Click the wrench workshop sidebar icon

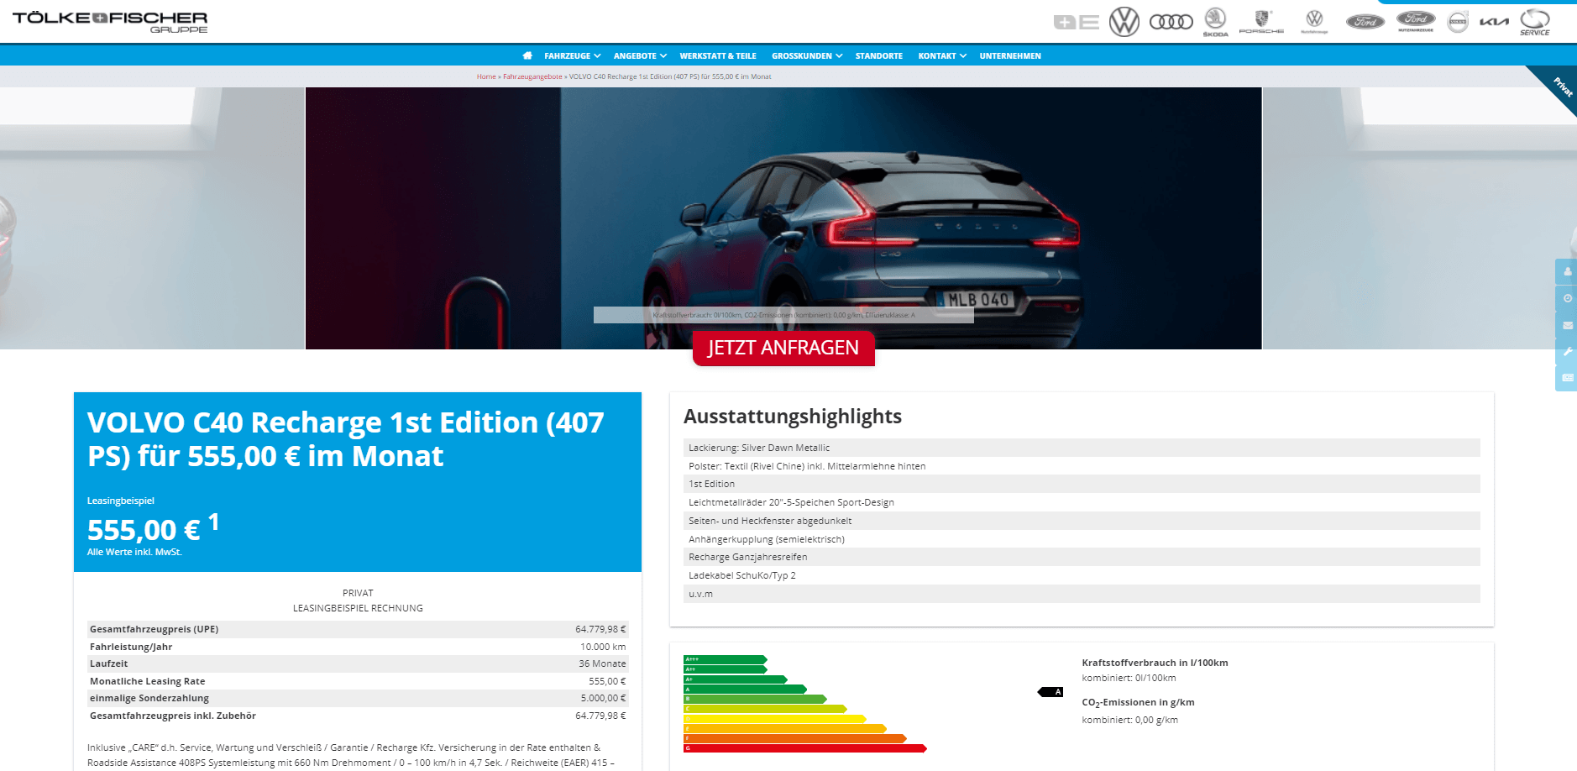pos(1567,352)
